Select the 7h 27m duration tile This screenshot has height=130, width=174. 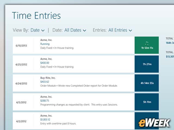tap(147, 64)
